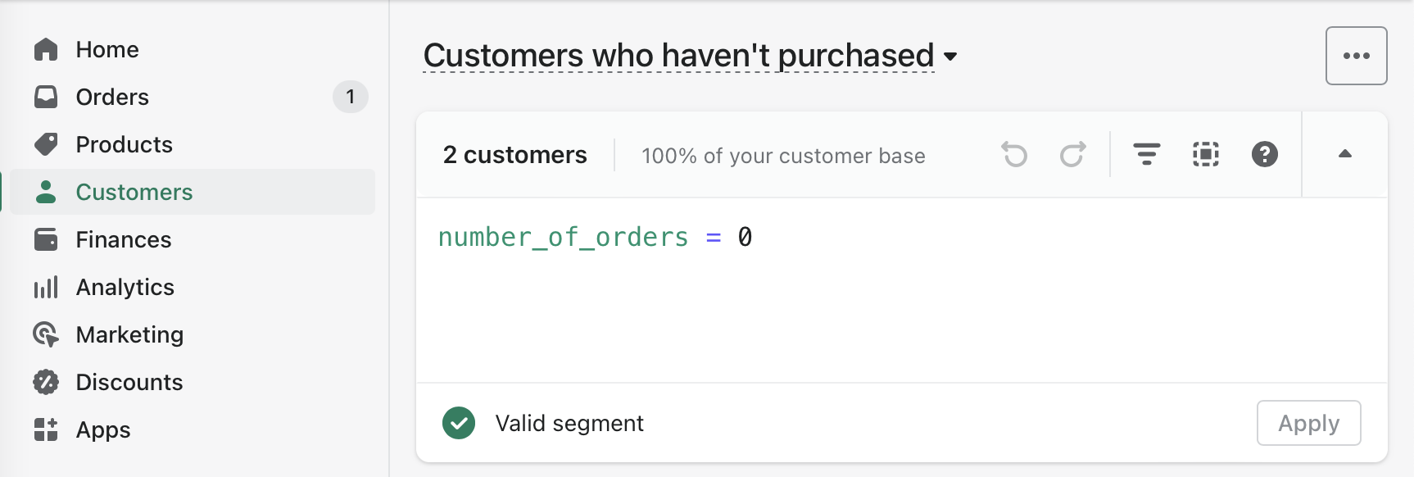Click into the number_of_orders query editor field
This screenshot has width=1414, height=477.
[901, 289]
